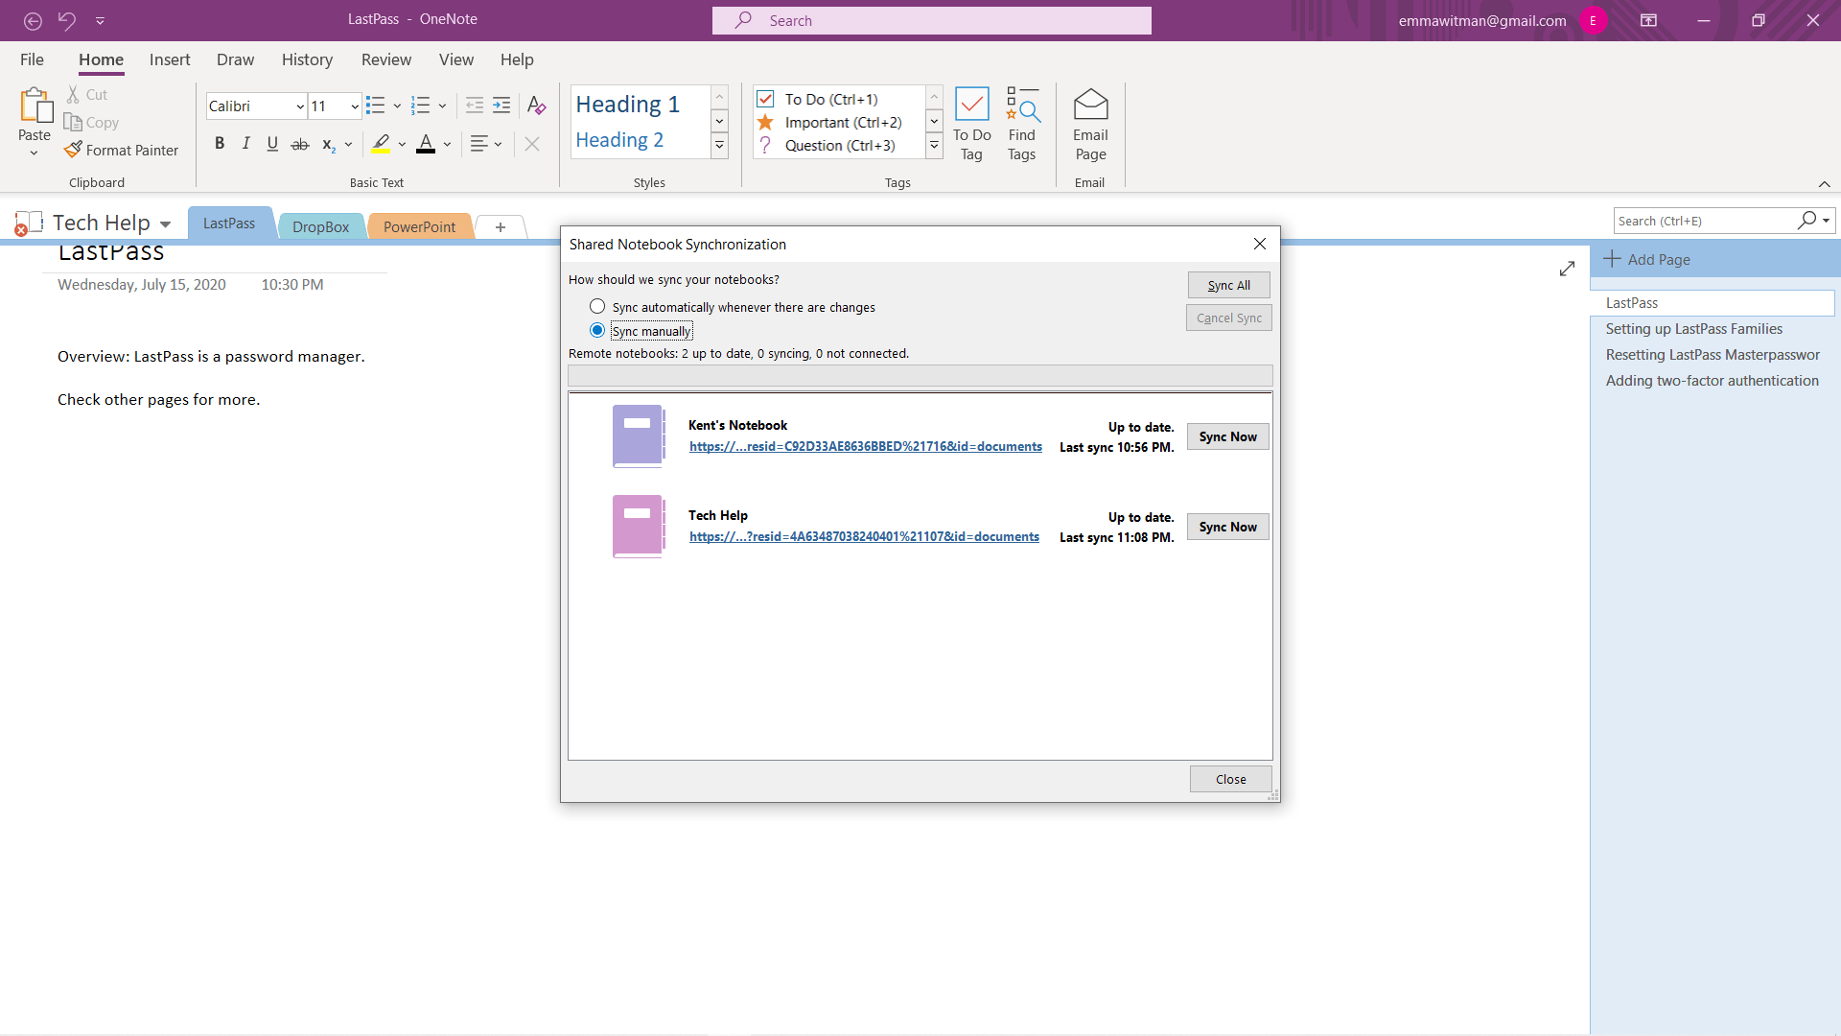The image size is (1841, 1036).
Task: Select the Sync manually radio button
Action: [x=597, y=330]
